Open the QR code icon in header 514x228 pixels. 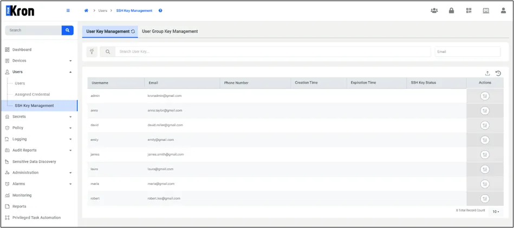tap(469, 11)
